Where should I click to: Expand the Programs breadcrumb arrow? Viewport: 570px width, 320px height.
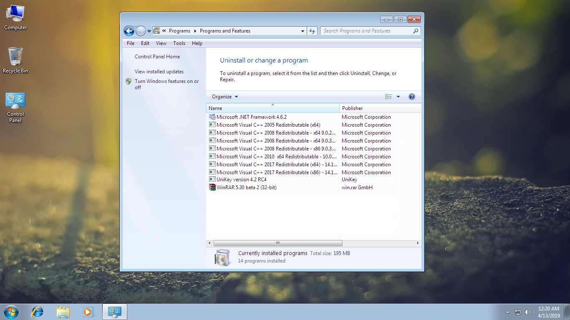click(x=195, y=31)
